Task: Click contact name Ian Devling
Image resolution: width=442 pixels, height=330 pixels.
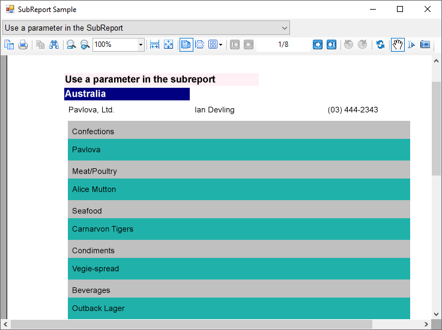Action: (x=214, y=110)
